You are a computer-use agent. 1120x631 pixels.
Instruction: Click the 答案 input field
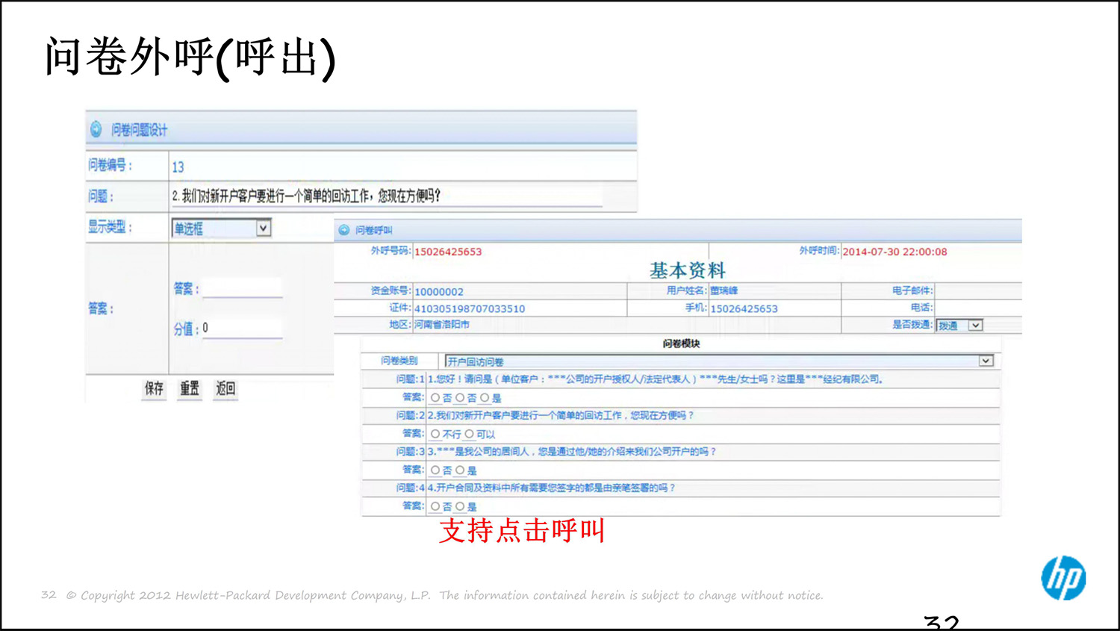tap(243, 287)
